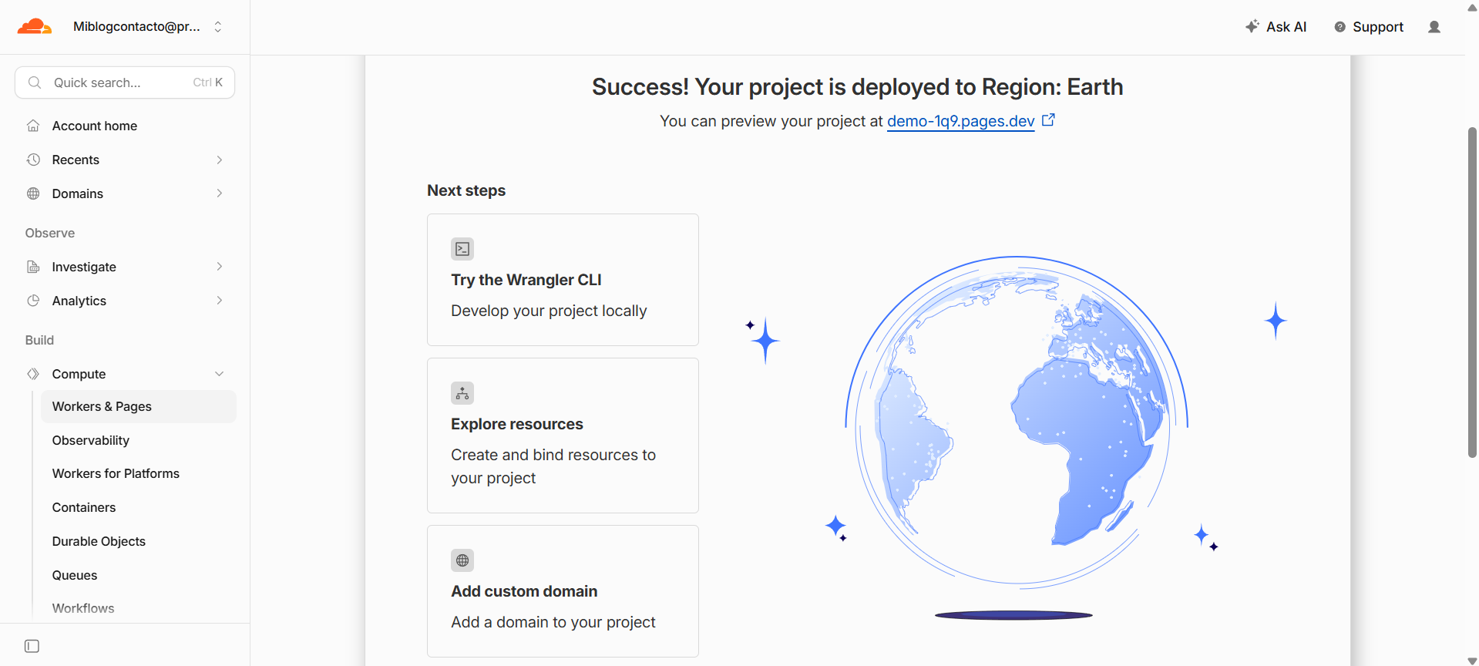Click the Success deployment heading text
1479x666 pixels.
click(857, 87)
